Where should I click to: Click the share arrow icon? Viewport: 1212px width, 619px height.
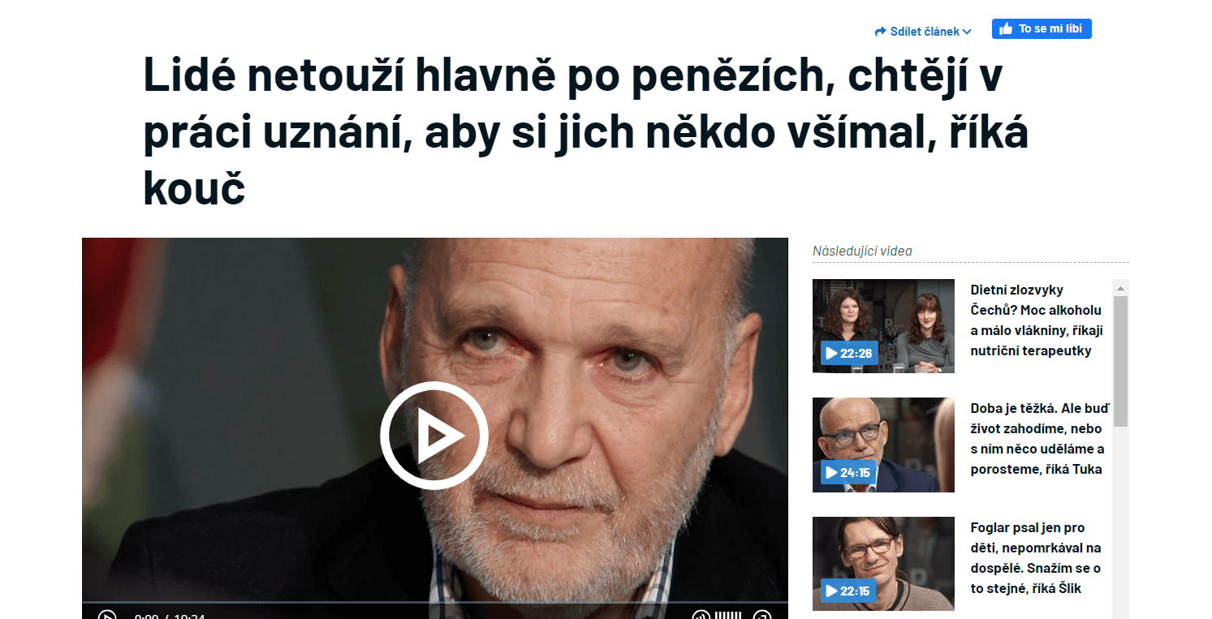880,32
